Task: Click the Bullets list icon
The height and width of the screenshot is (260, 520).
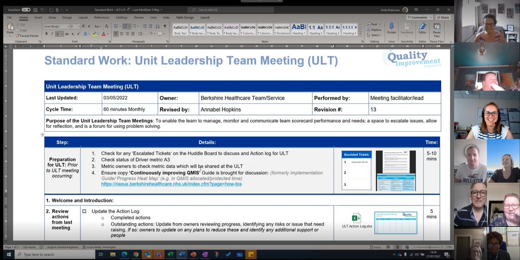Action: click(115, 26)
